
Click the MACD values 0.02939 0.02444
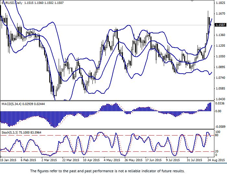pyautogui.click(x=34, y=104)
